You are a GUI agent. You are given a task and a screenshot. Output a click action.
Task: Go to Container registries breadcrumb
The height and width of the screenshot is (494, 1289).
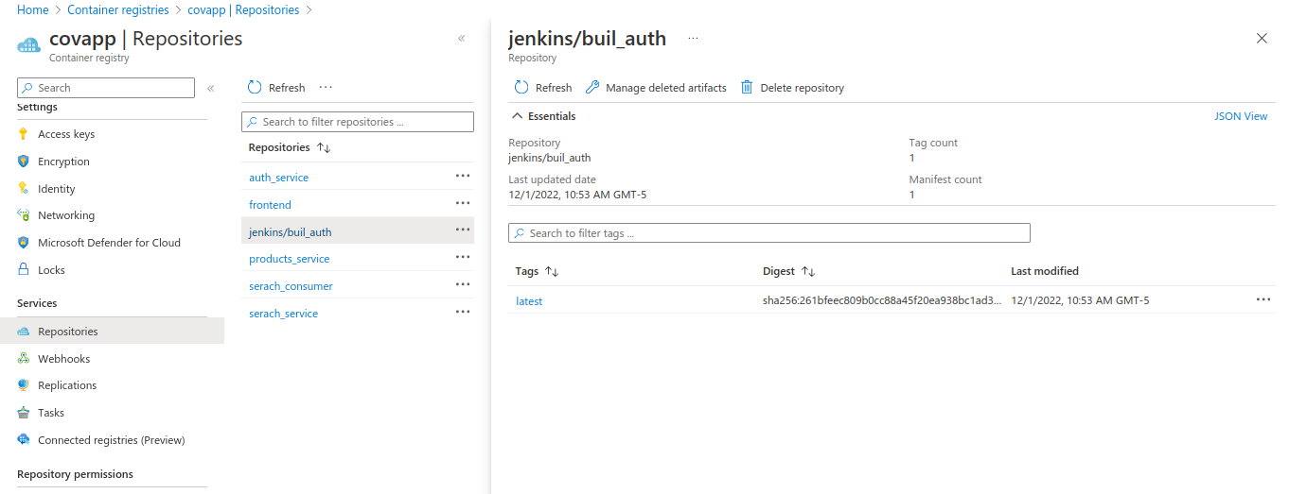[x=118, y=9]
